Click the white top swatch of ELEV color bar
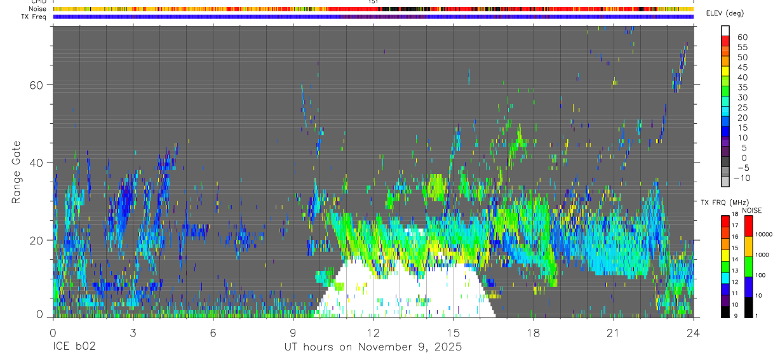This screenshot has height=360, width=780. pyautogui.click(x=725, y=30)
